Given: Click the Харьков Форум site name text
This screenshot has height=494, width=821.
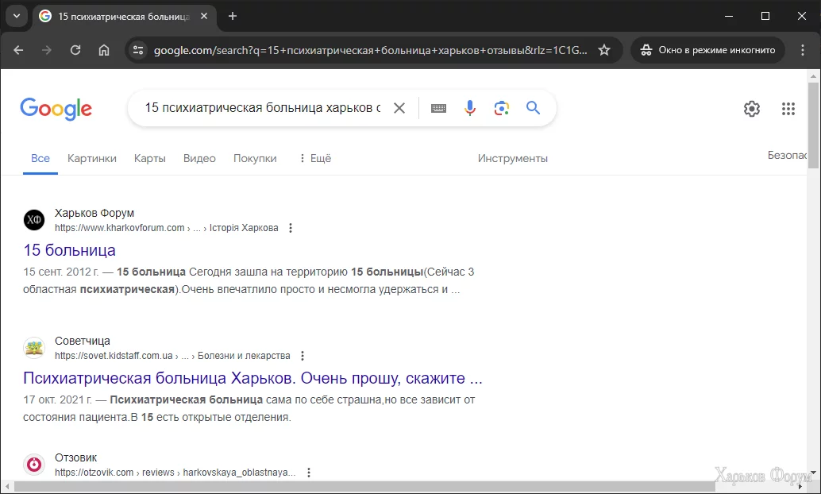Looking at the screenshot, I should click(x=94, y=213).
